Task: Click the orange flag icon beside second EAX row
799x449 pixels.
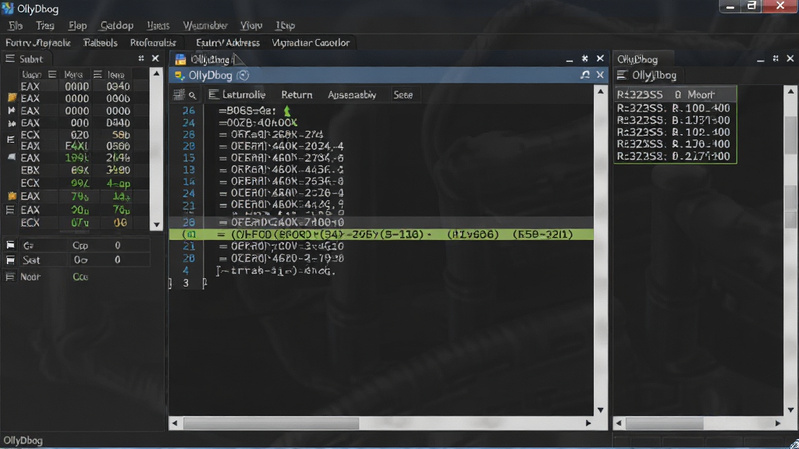Action: point(12,97)
